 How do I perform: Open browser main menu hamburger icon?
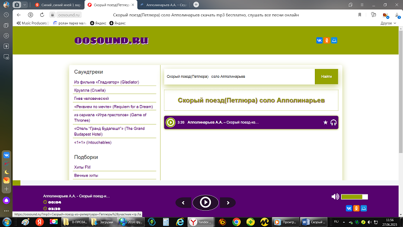362,5
